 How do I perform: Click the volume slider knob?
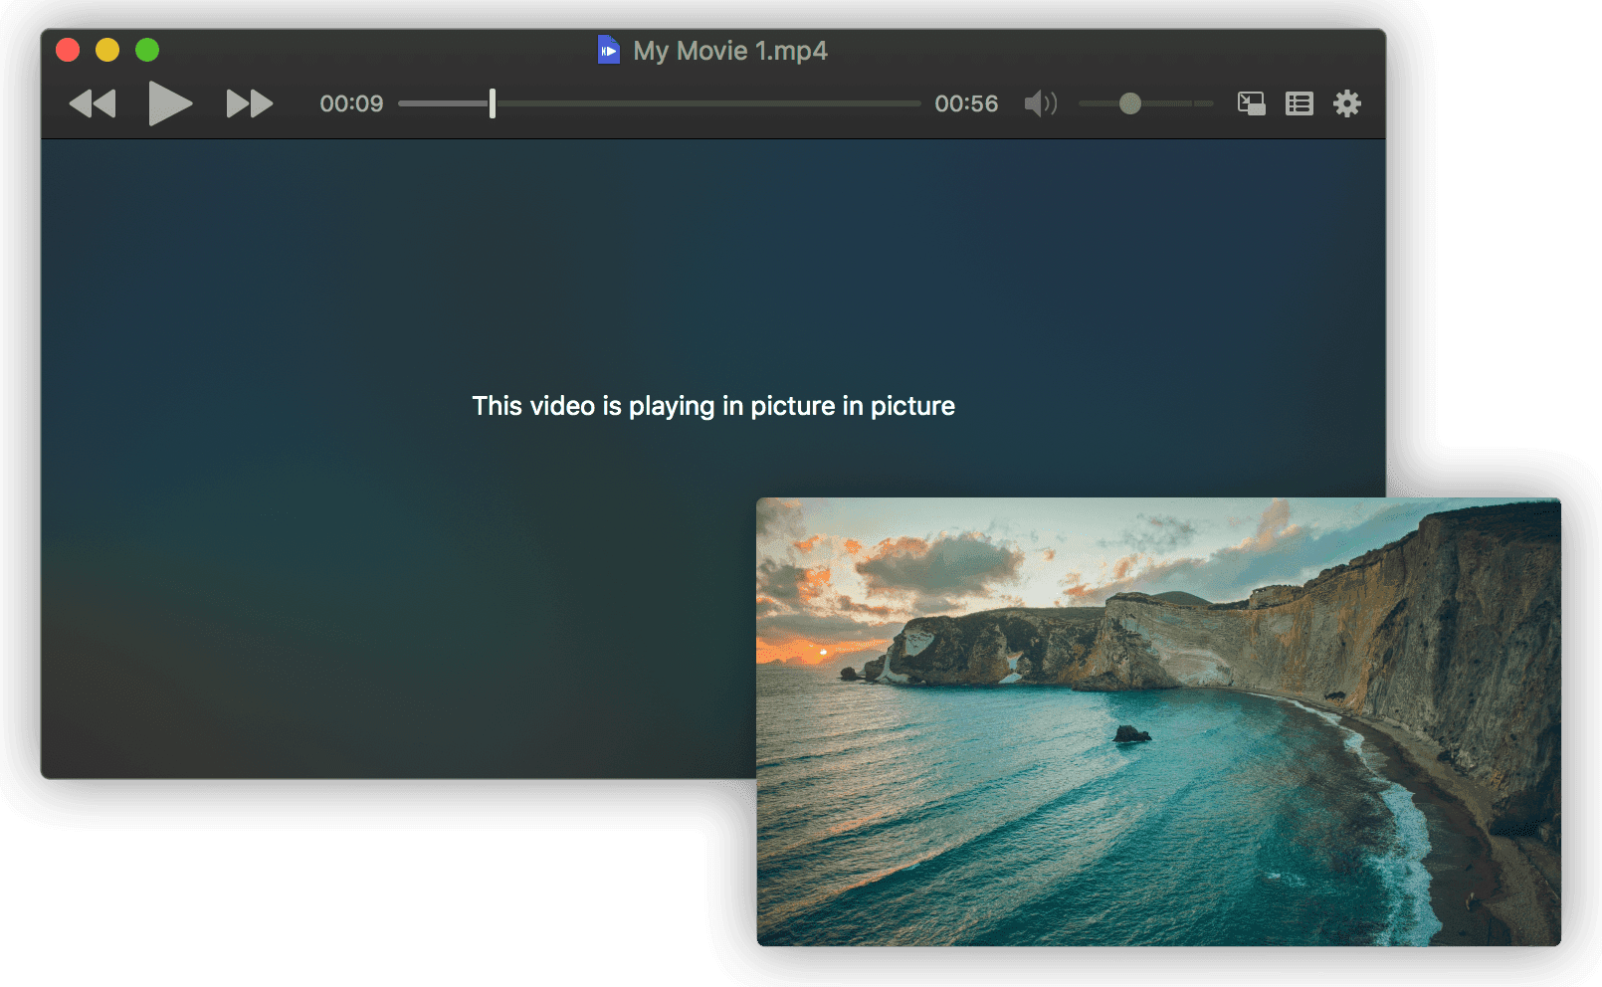(x=1130, y=103)
